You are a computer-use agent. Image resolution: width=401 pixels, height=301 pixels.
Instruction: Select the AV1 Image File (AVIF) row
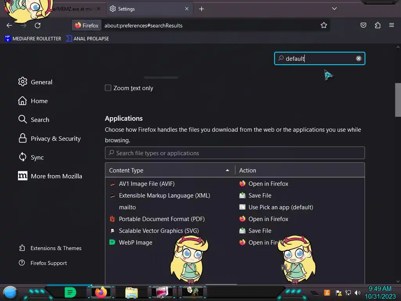tap(235, 183)
